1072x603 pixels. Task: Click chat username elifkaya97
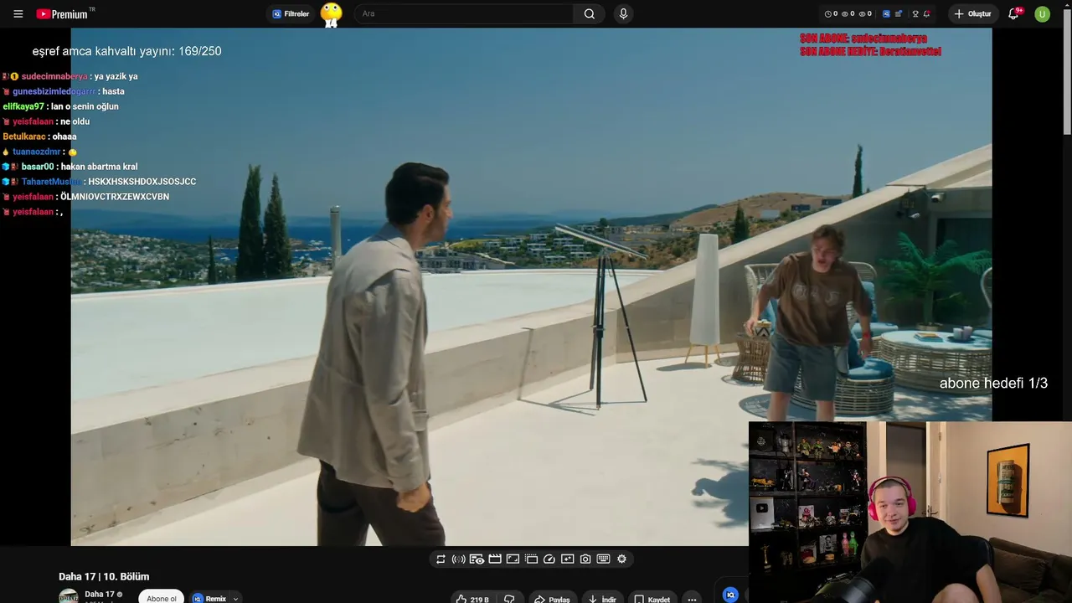pos(23,106)
